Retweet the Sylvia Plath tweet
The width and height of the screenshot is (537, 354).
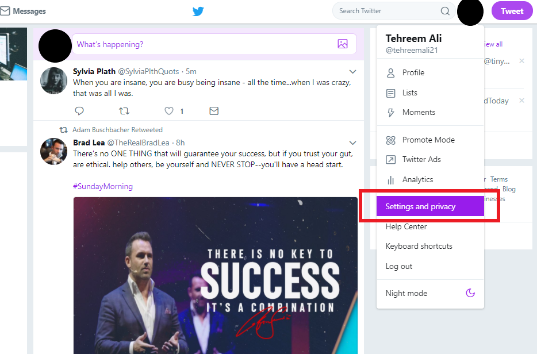pos(124,111)
